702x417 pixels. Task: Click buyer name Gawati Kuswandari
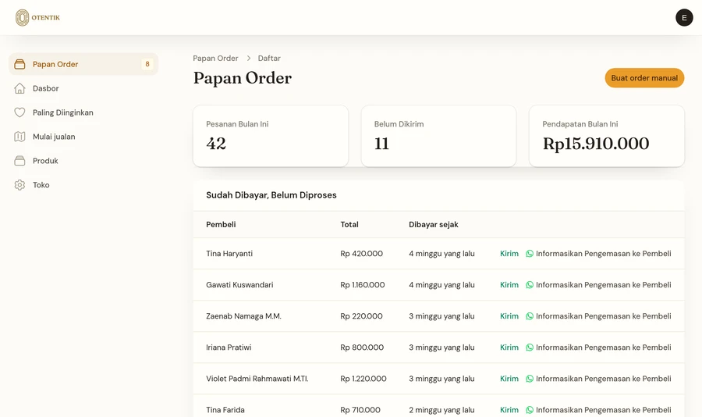pos(239,285)
